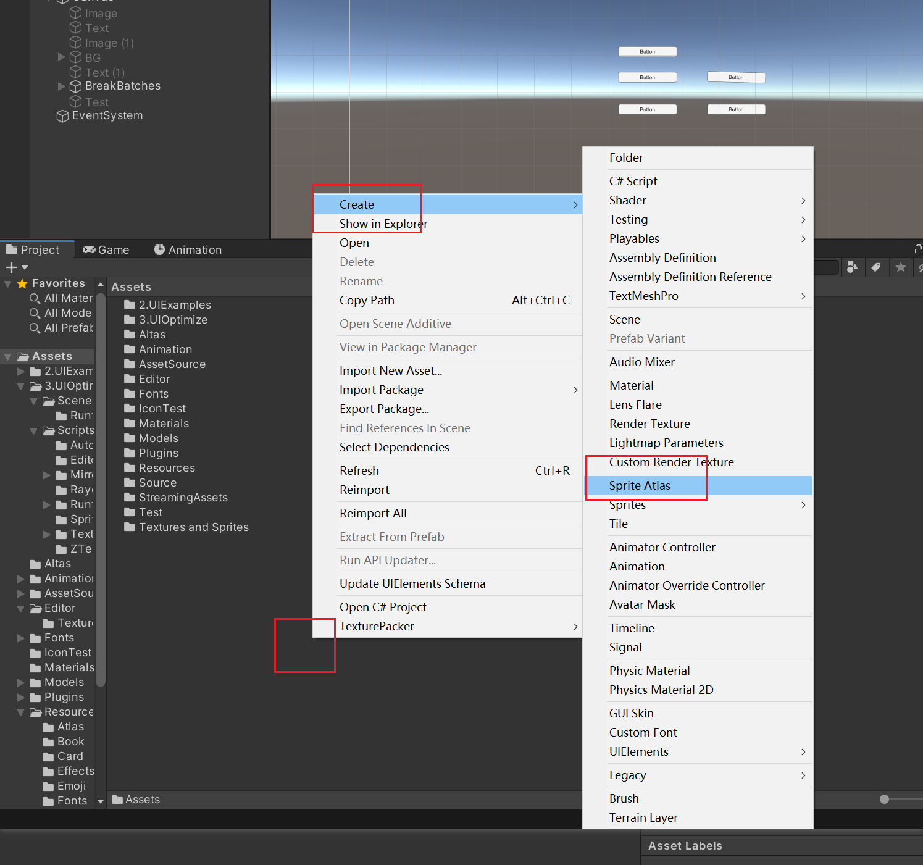Viewport: 923px width, 865px height.
Task: Adjust the asset icon size slider
Action: 884,800
